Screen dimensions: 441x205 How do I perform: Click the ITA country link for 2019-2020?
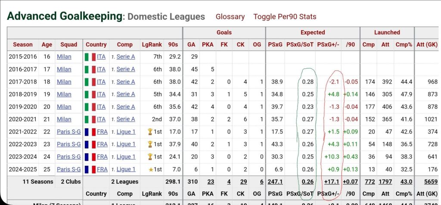click(x=101, y=107)
